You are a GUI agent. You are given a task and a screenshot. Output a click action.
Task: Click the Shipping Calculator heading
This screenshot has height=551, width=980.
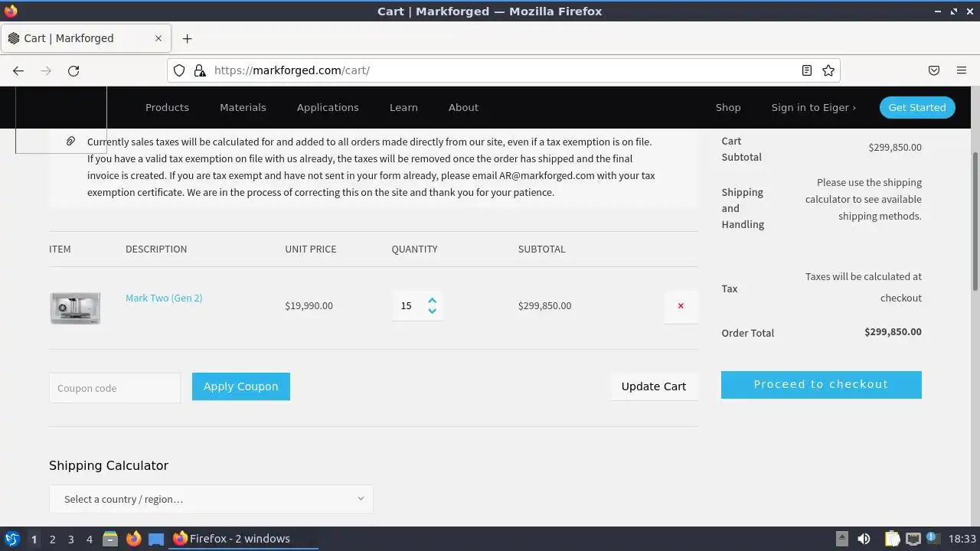109,465
